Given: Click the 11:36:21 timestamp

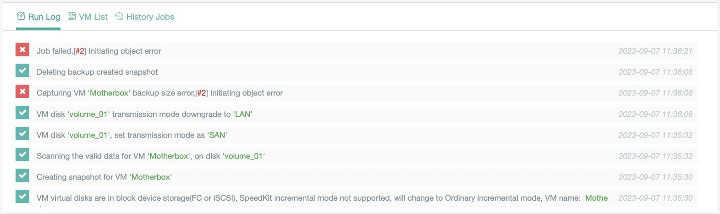Looking at the screenshot, I should click(655, 51).
